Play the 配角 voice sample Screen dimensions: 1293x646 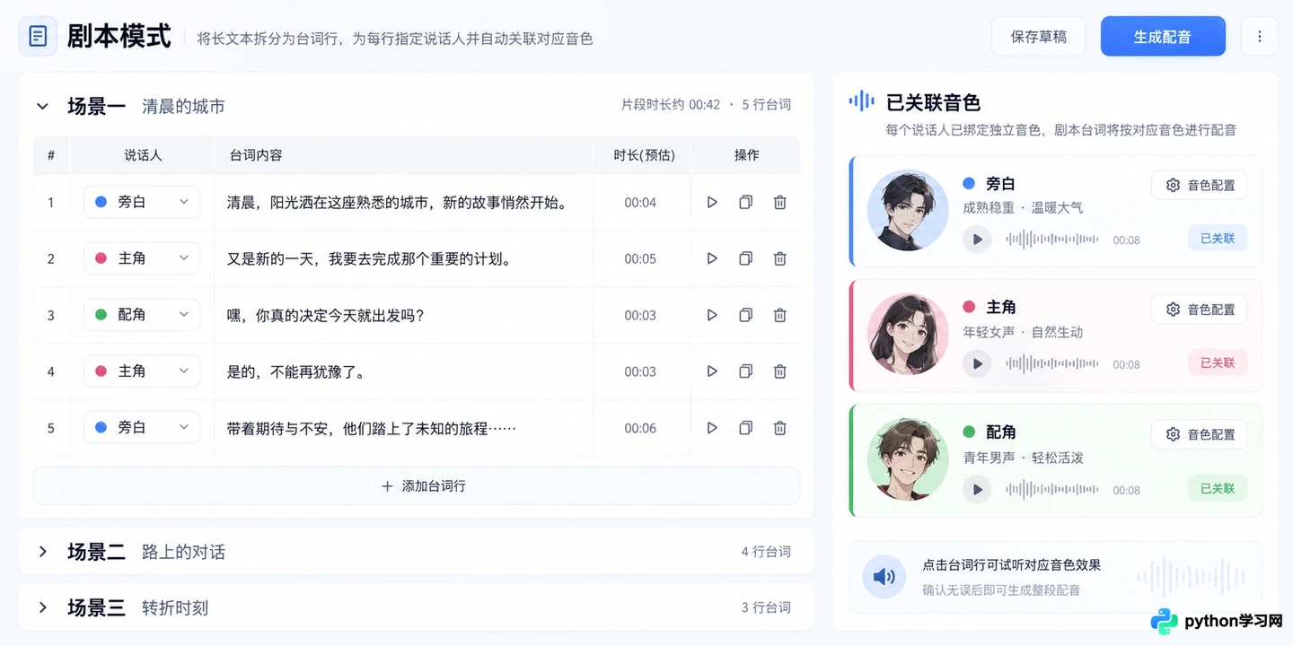[977, 489]
